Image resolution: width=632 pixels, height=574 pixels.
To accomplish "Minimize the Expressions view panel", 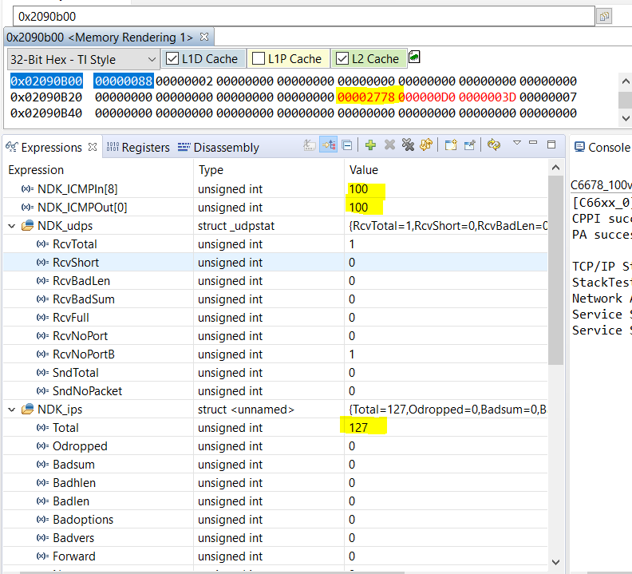I will point(533,143).
